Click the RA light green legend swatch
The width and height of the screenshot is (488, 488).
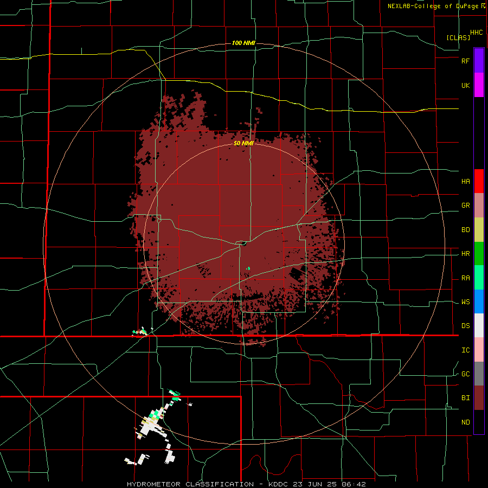[479, 278]
